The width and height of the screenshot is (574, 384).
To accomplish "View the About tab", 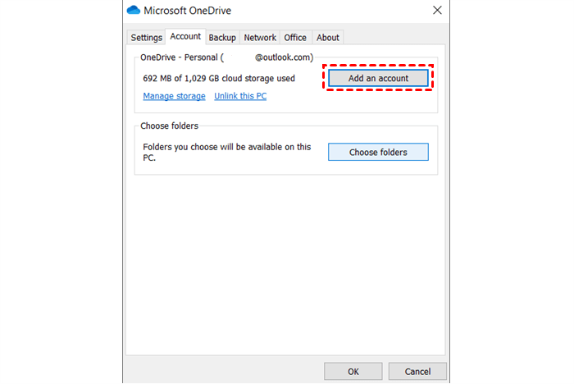I will pyautogui.click(x=328, y=38).
